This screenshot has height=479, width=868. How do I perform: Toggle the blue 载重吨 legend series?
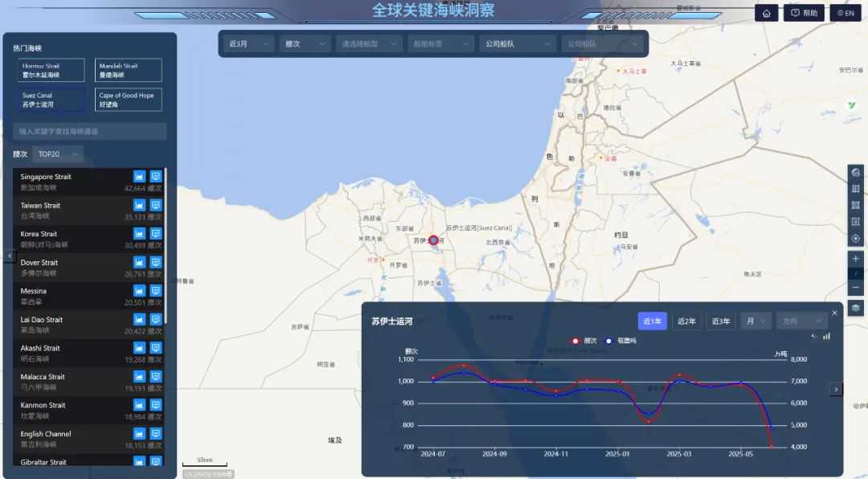pyautogui.click(x=620, y=341)
